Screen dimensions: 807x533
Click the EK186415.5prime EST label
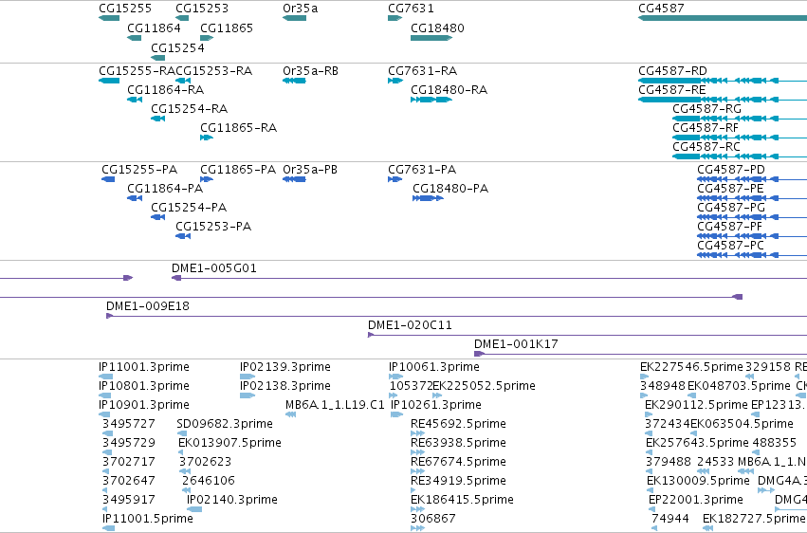click(462, 500)
